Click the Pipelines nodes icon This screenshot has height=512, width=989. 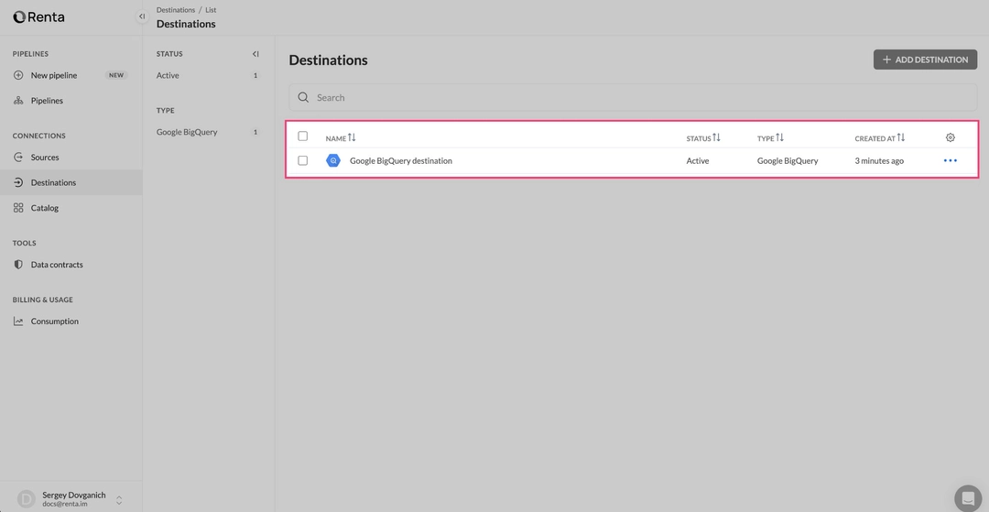tap(18, 100)
